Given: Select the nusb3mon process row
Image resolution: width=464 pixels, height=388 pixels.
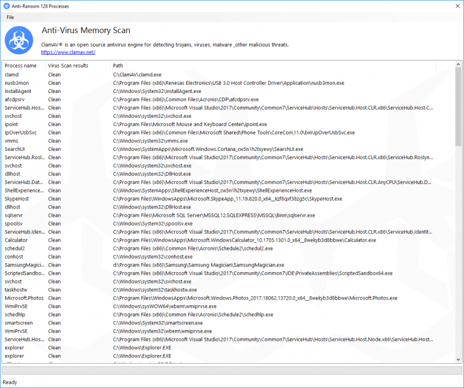Looking at the screenshot, I should [x=219, y=83].
